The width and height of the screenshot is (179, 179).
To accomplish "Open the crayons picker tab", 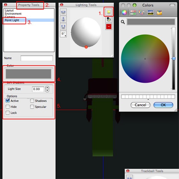I will click(x=160, y=12).
